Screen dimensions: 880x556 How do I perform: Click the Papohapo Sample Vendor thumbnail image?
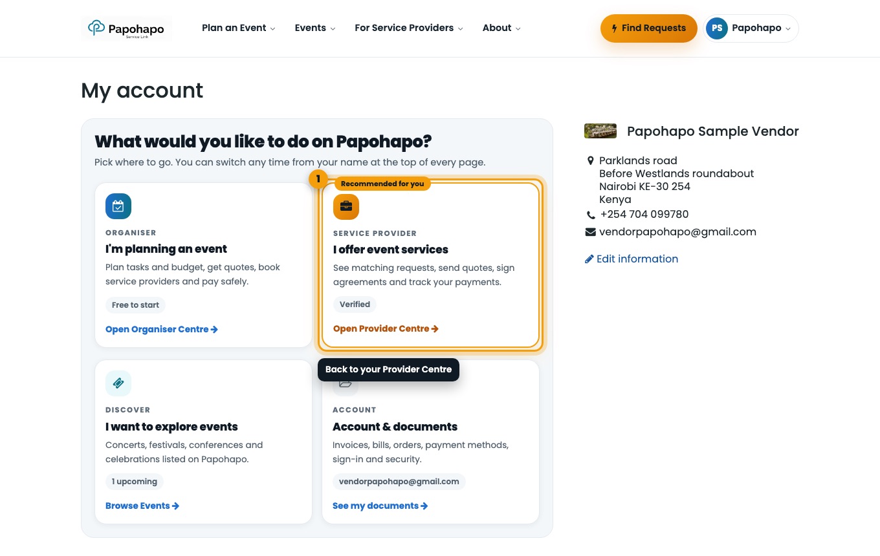pos(600,131)
